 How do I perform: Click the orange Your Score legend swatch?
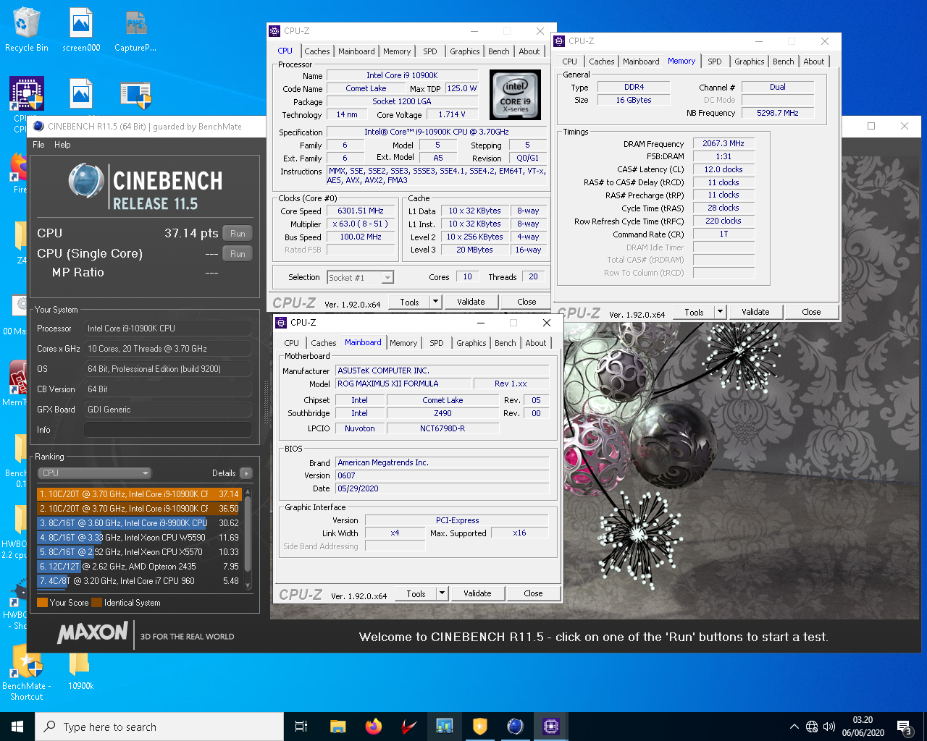coord(42,603)
